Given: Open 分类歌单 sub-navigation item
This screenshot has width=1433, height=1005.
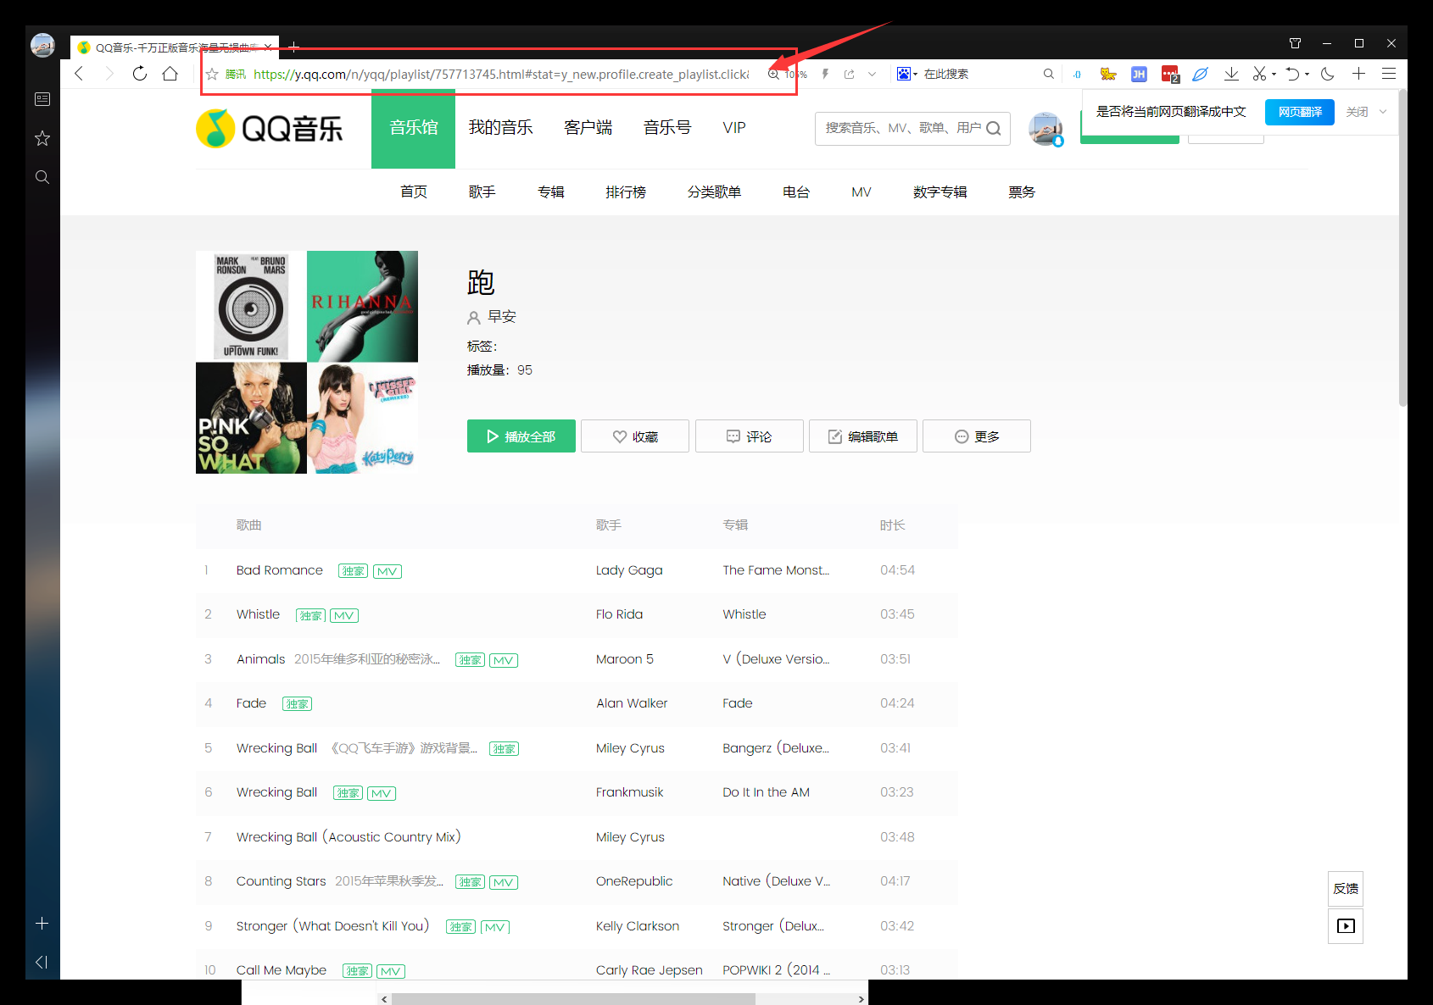Looking at the screenshot, I should click(x=714, y=192).
